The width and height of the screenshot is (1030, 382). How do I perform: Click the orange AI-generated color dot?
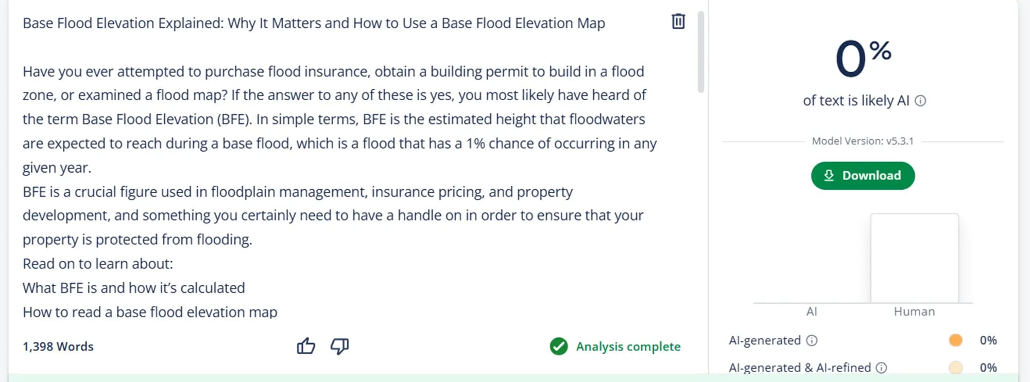pyautogui.click(x=955, y=340)
